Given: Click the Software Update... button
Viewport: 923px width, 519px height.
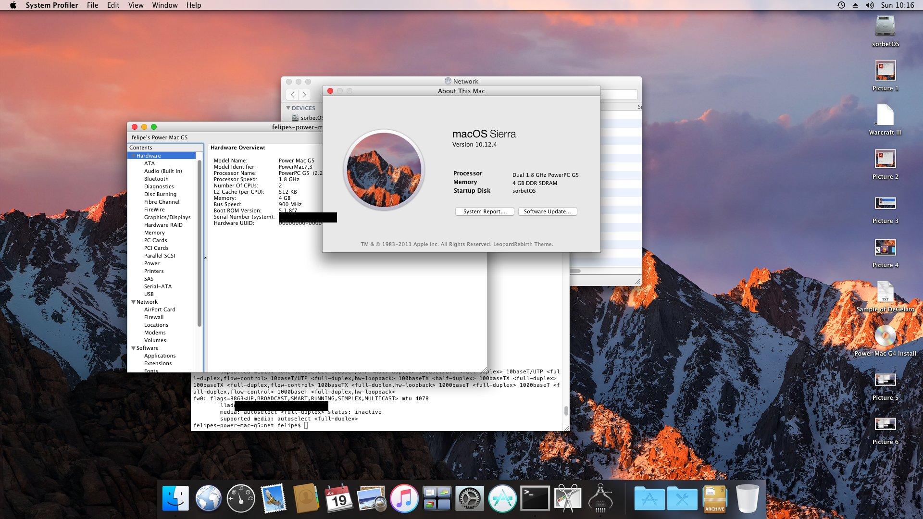Looking at the screenshot, I should click(548, 211).
